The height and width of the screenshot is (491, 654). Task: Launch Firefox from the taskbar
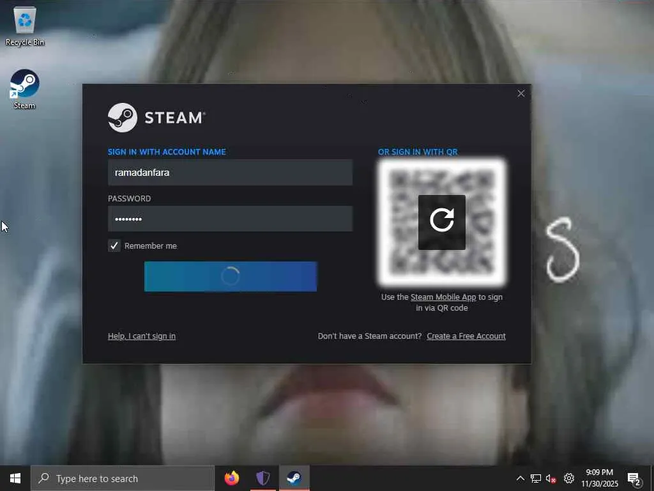tap(232, 478)
